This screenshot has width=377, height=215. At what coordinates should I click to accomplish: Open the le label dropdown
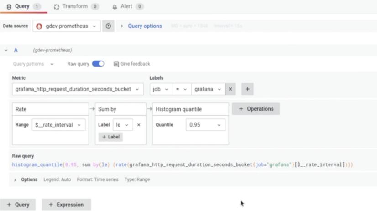123,125
